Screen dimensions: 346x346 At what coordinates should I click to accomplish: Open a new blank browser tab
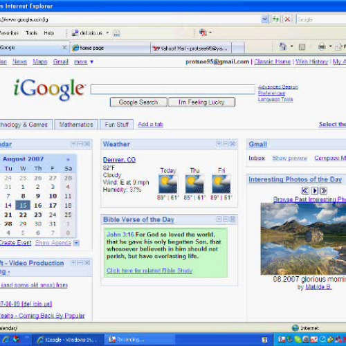(238, 48)
